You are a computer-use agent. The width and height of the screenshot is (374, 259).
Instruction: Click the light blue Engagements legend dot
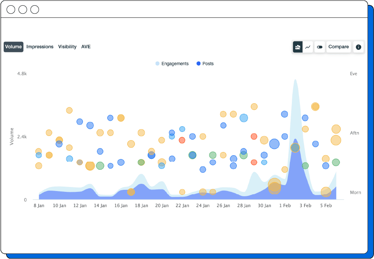(x=157, y=64)
